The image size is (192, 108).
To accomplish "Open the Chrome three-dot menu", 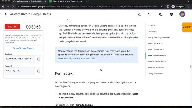I will (x=189, y=7).
